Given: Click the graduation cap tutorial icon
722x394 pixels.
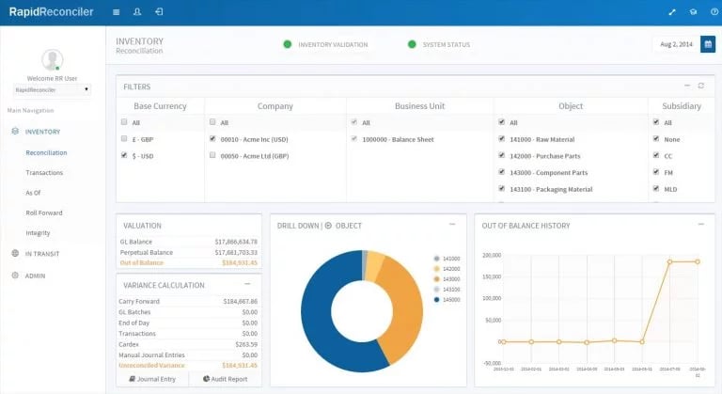Looking at the screenshot, I should (693, 12).
